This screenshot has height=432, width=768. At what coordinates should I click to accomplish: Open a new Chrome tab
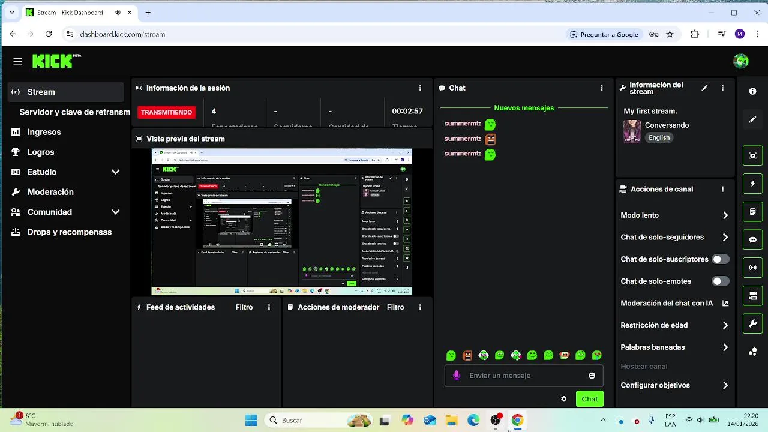tap(148, 13)
